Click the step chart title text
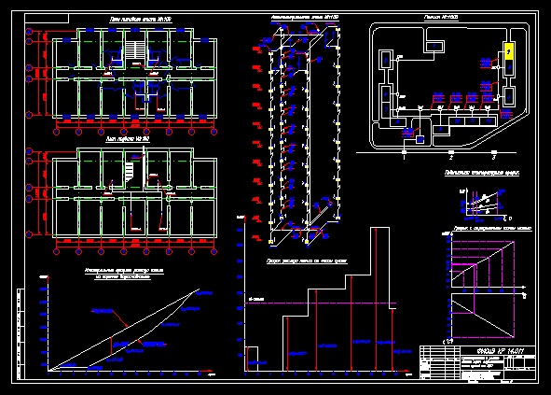 [307, 261]
